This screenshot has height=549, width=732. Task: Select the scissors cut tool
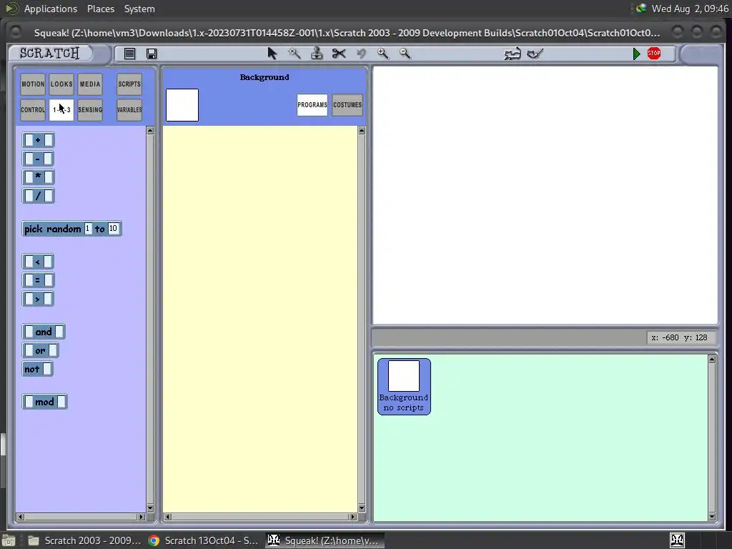(x=339, y=54)
